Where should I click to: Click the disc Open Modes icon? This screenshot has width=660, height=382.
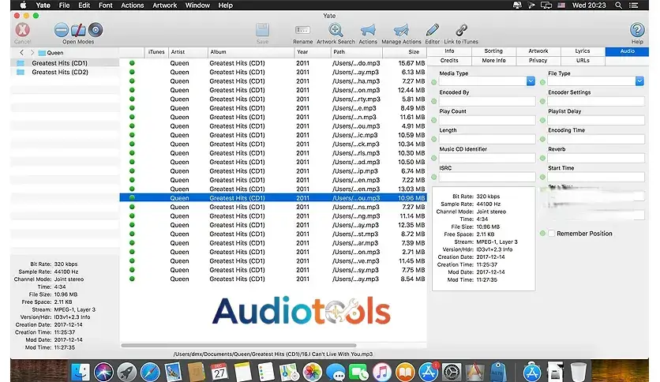[x=96, y=30]
